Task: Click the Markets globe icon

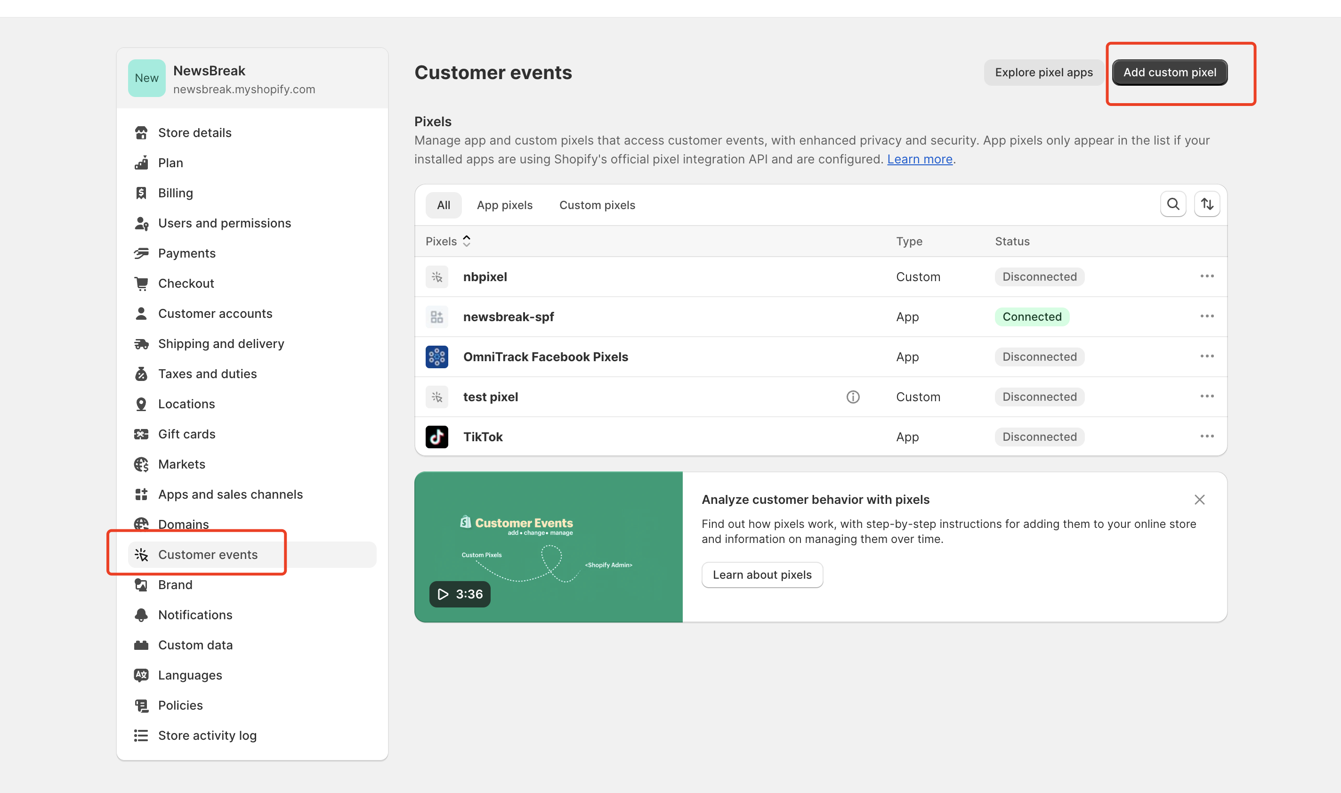Action: tap(141, 464)
